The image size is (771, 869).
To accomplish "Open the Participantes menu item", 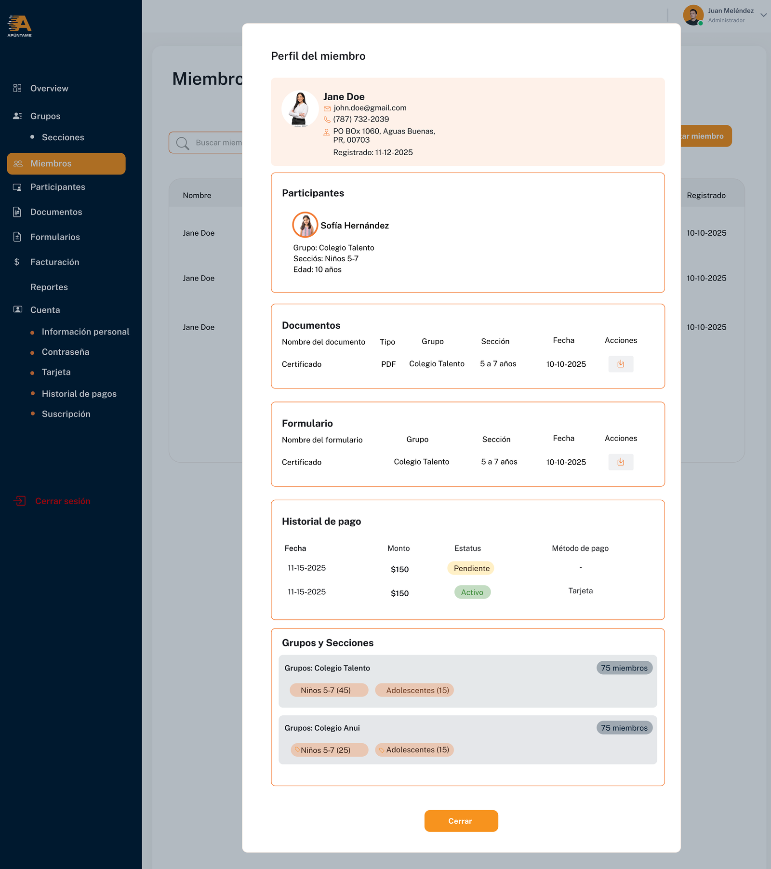I will point(57,187).
